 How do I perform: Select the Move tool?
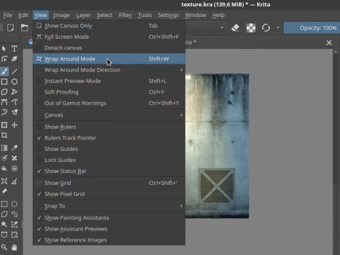[14, 125]
